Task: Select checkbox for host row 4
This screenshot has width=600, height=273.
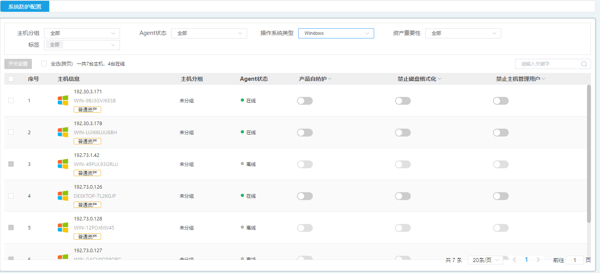Action: (11, 196)
